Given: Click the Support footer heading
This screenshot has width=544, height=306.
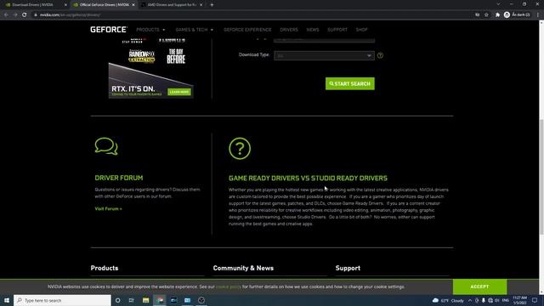Looking at the screenshot, I should (x=348, y=269).
